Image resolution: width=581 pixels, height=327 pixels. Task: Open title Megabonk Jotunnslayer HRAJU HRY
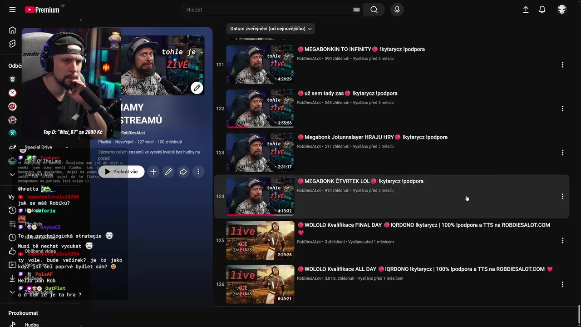click(x=372, y=137)
